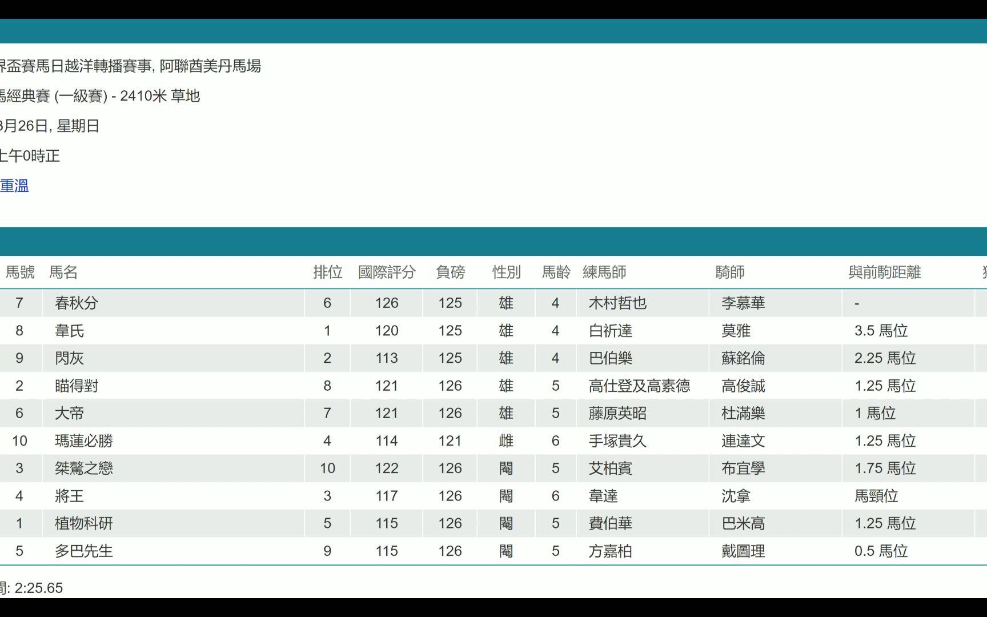
Task: Click jockey 莫雅
Action: pyautogui.click(x=736, y=331)
